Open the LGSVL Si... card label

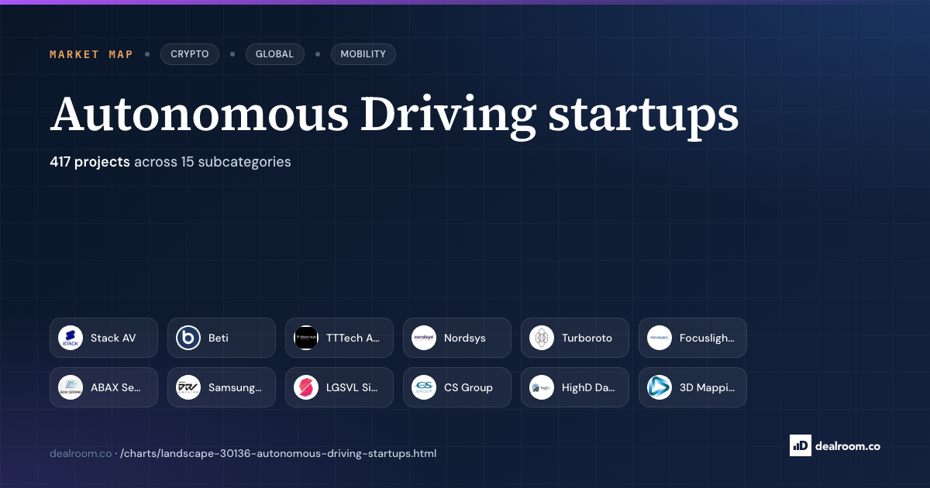[353, 387]
